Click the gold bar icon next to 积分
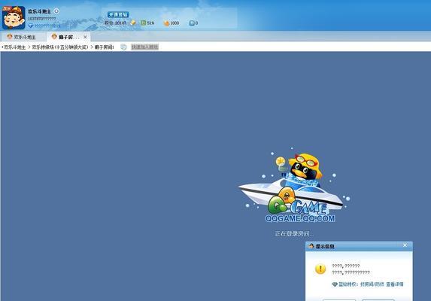Viewport: 431px width, 301px height. point(133,23)
